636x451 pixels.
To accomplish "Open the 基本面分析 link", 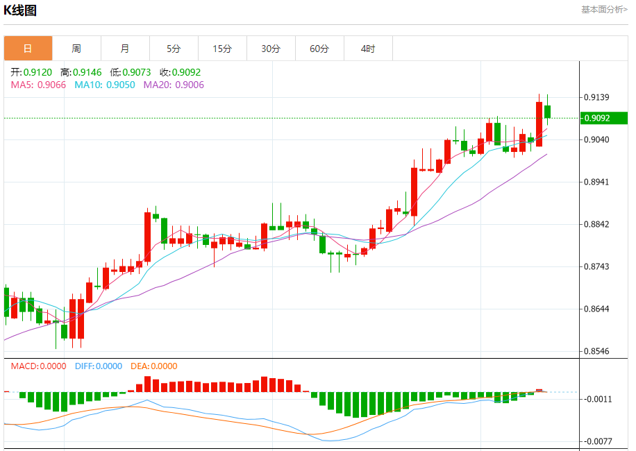I will coord(604,9).
